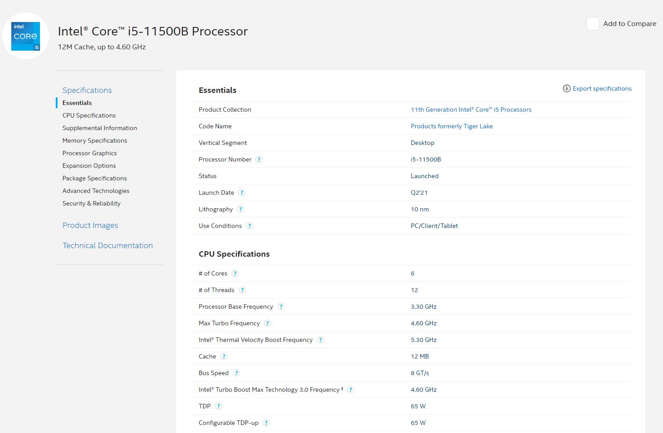Check the Add to Compare checkbox

[592, 24]
